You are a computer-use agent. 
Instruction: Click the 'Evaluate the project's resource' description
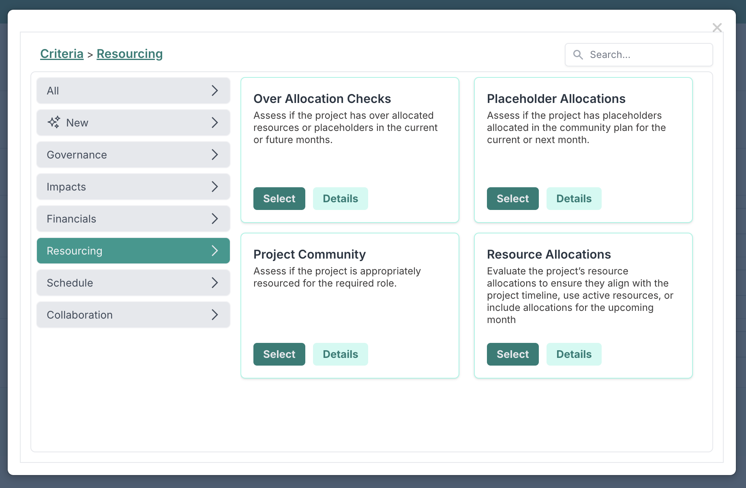point(558,271)
